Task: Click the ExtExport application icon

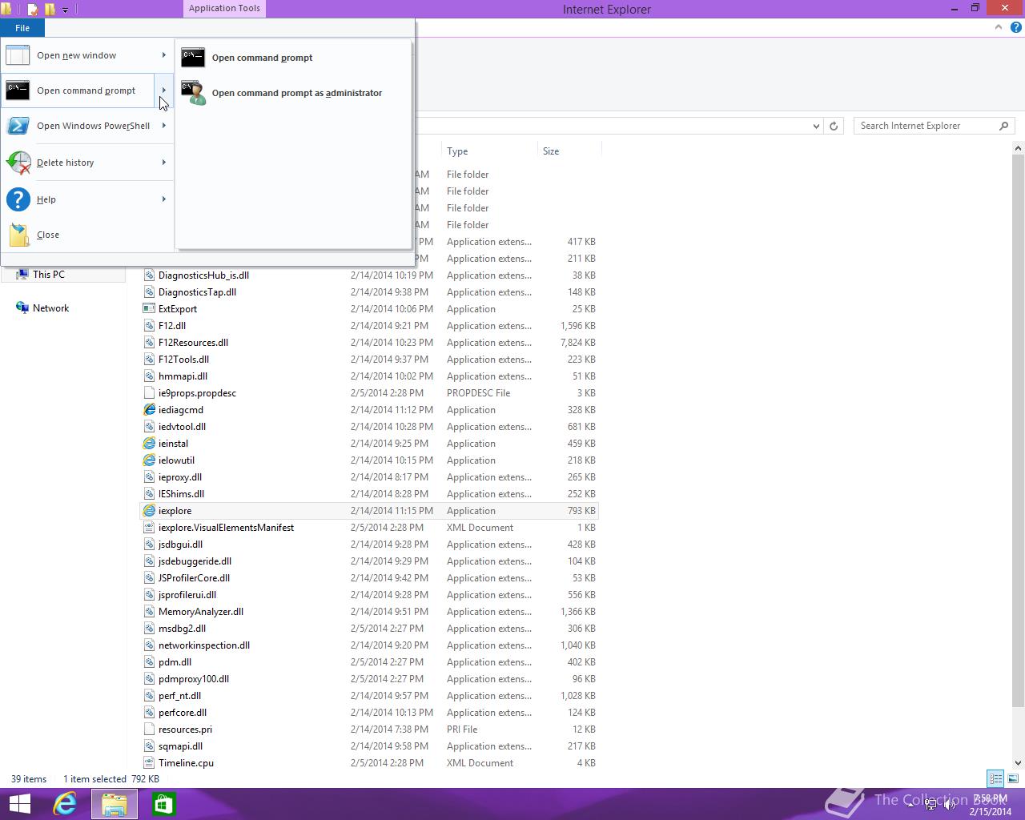Action: point(149,309)
